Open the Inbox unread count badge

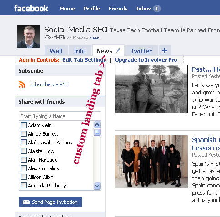[x=157, y=9]
